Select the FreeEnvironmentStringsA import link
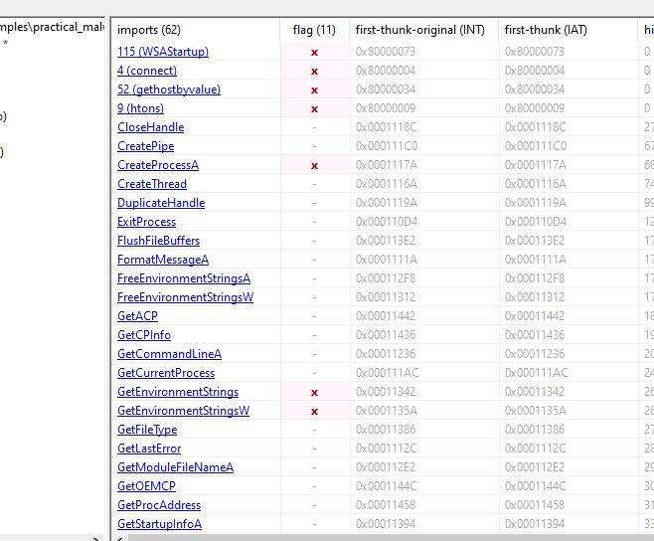This screenshot has width=654, height=541. click(x=184, y=278)
